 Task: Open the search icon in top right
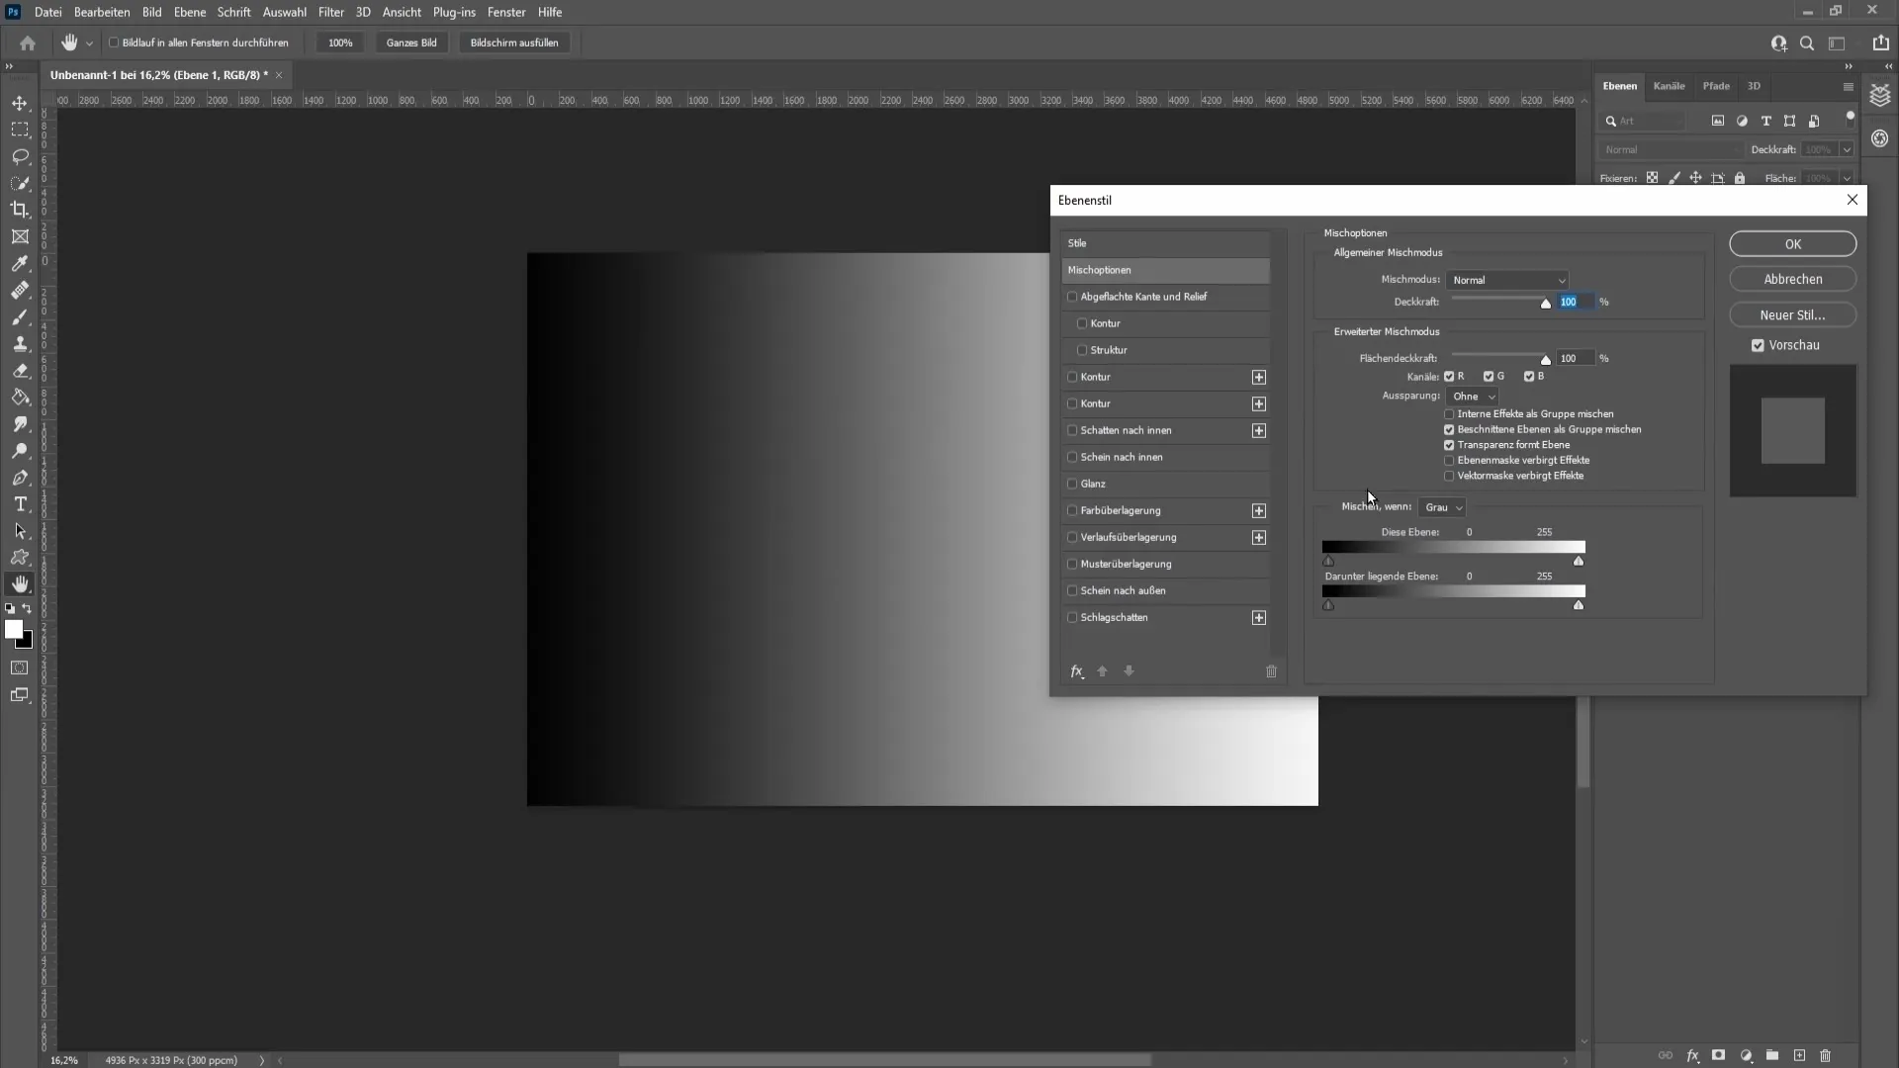[x=1807, y=43]
